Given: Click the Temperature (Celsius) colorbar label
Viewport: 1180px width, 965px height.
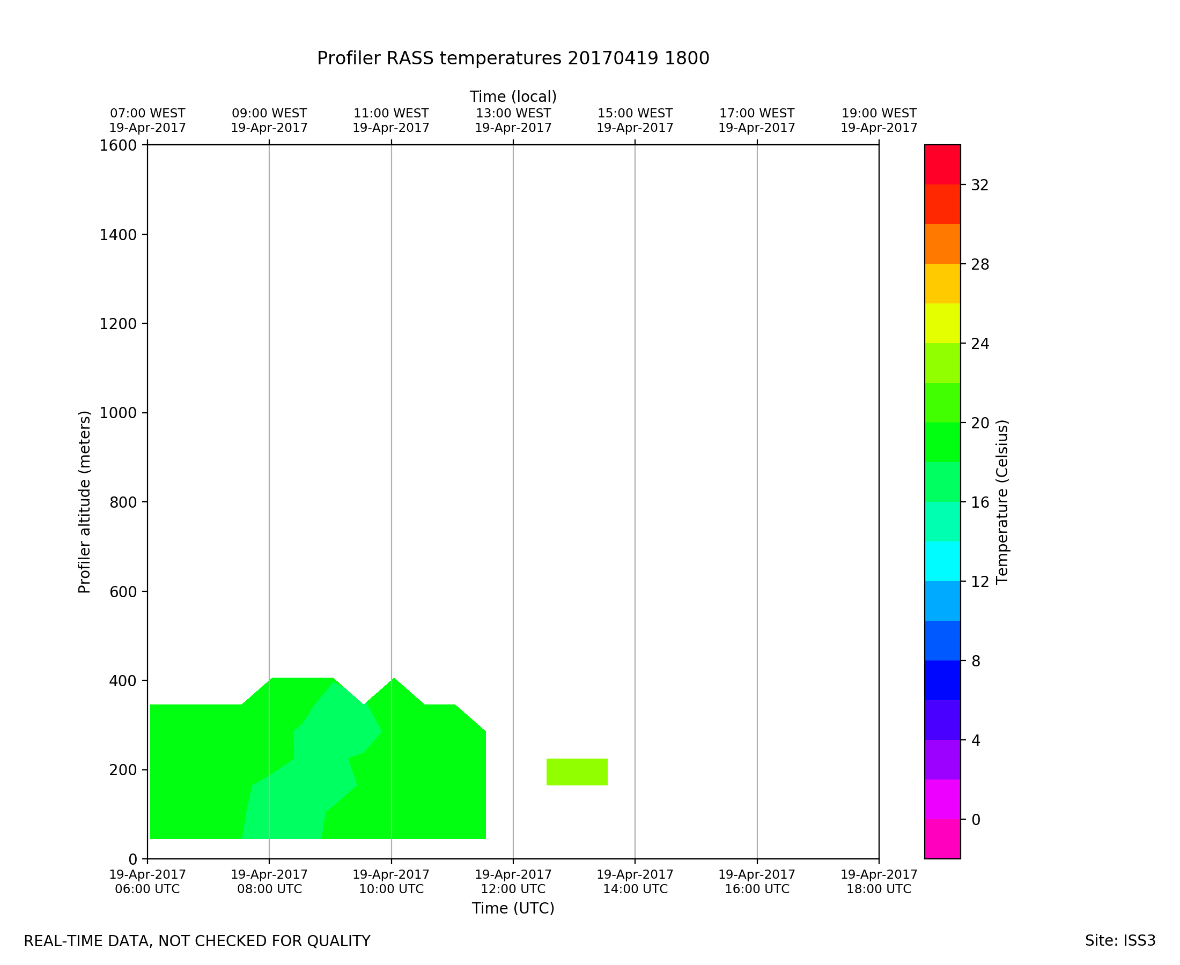Looking at the screenshot, I should click(x=1001, y=502).
